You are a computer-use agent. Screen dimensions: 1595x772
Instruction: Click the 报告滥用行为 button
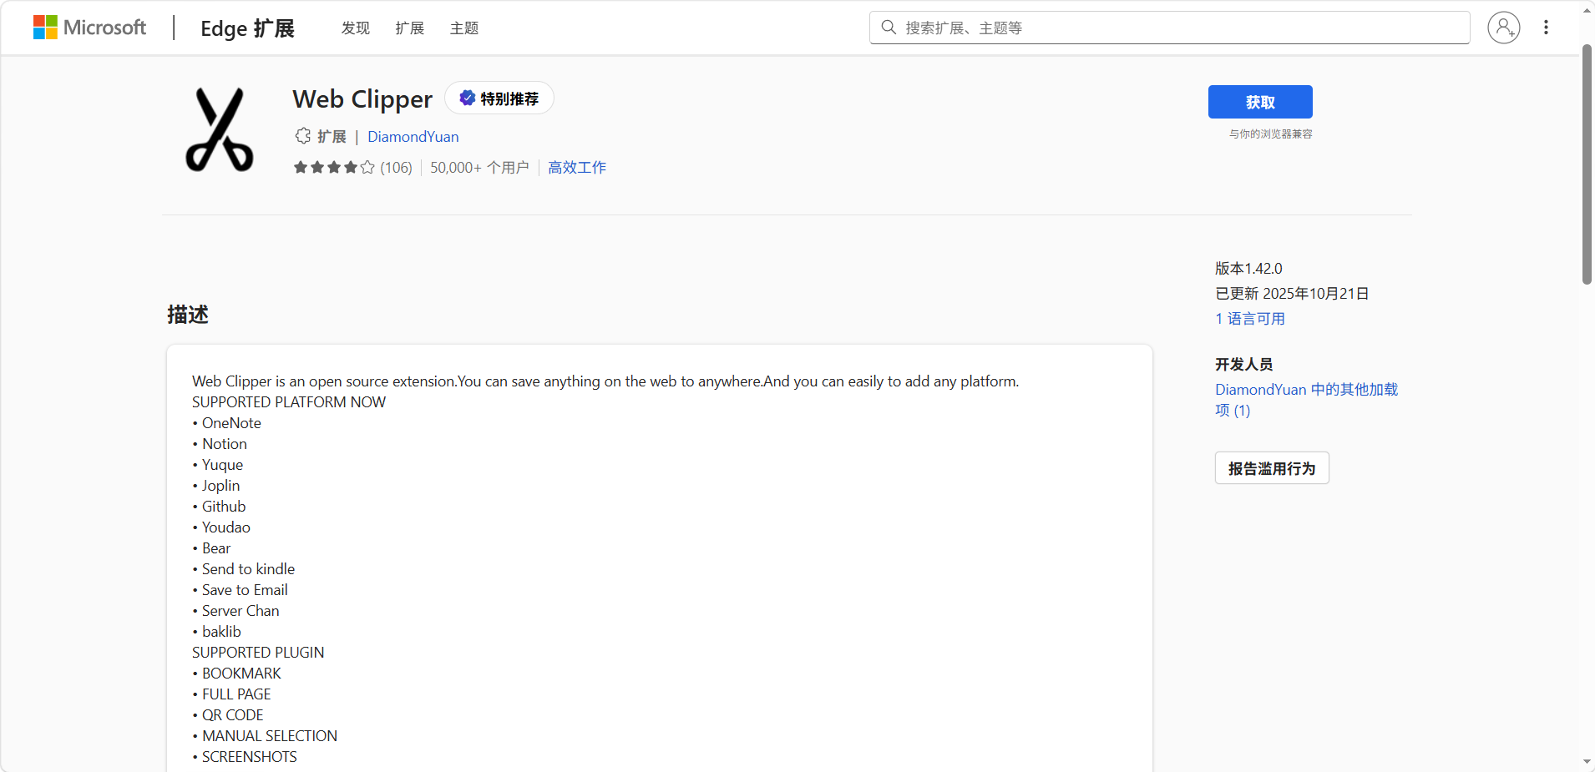[x=1271, y=468]
